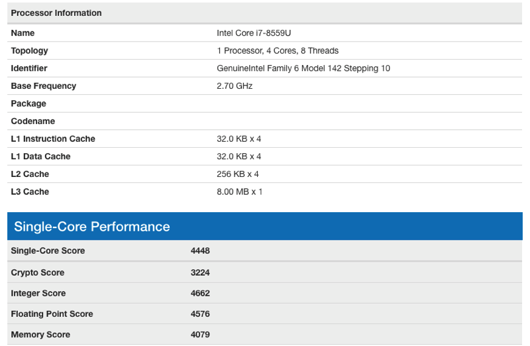Select the Floating Point Score value 4576

200,314
